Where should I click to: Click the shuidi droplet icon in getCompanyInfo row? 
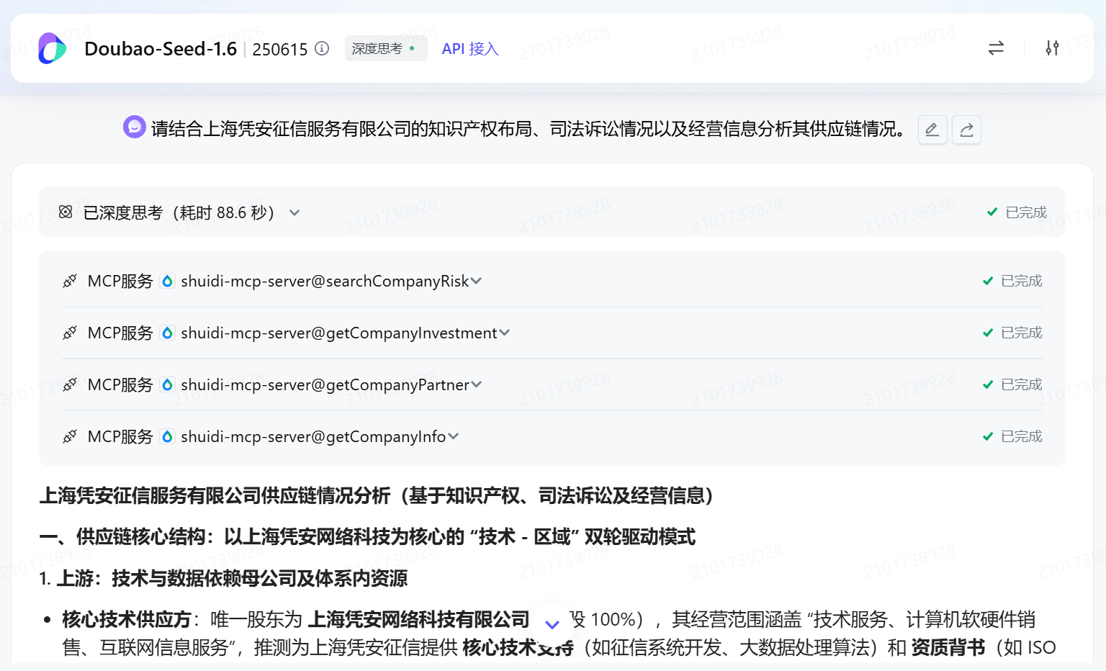tap(167, 436)
